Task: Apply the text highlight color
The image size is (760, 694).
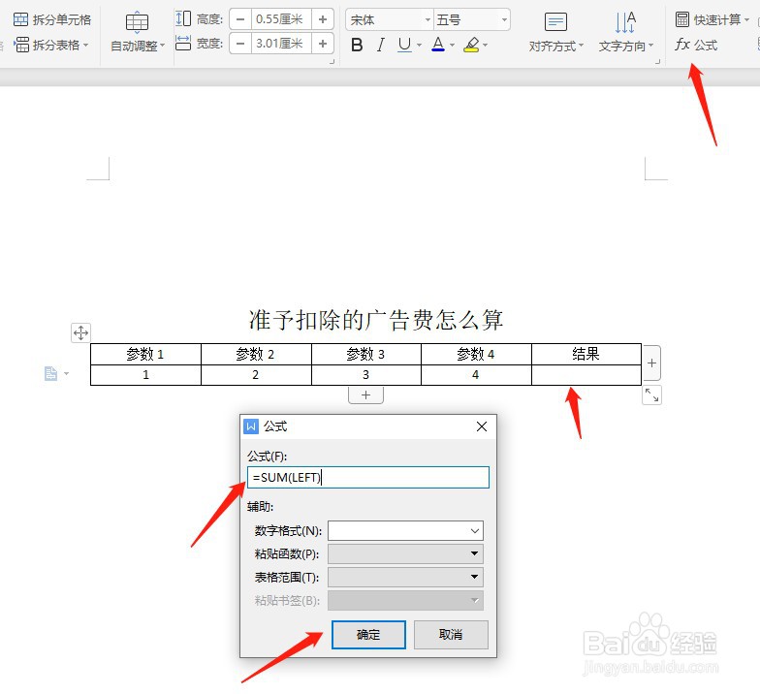Action: point(471,45)
